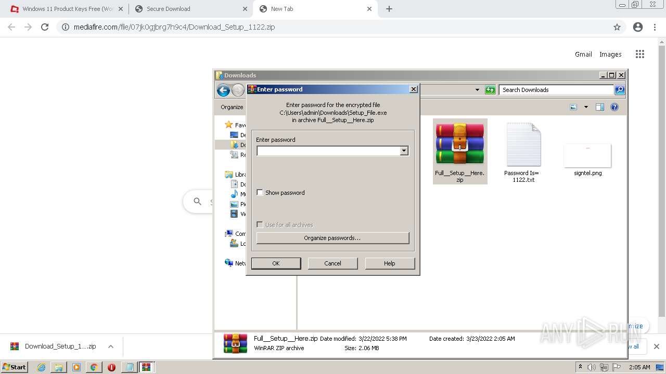Viewport: 666px width, 374px height.
Task: Open new tab with plus button
Action: [x=389, y=9]
